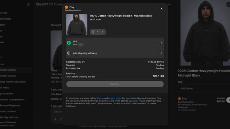Image resolution: width=230 pixels, height=129 pixels.
Task: Increase hoodie quantity with plus icon
Action: click(x=103, y=32)
